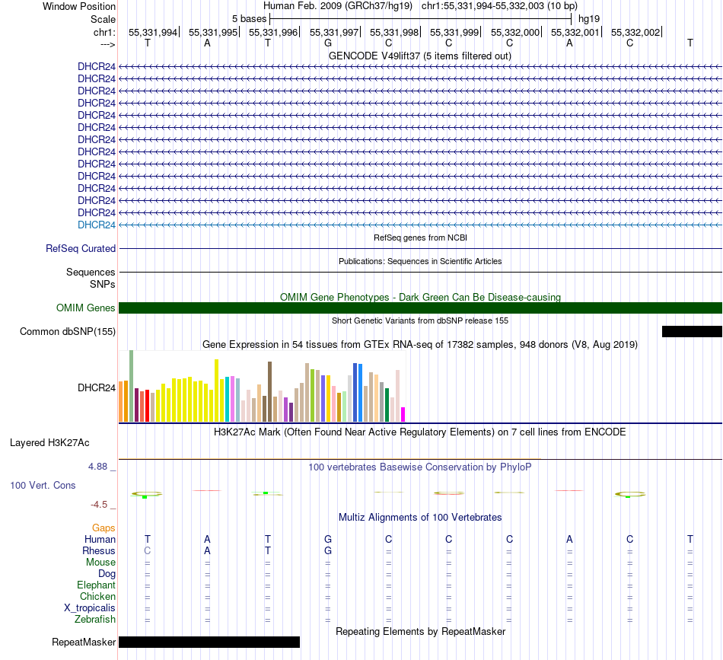Click the hg19 label beside the scale bar
The image size is (723, 660).
pos(589,19)
